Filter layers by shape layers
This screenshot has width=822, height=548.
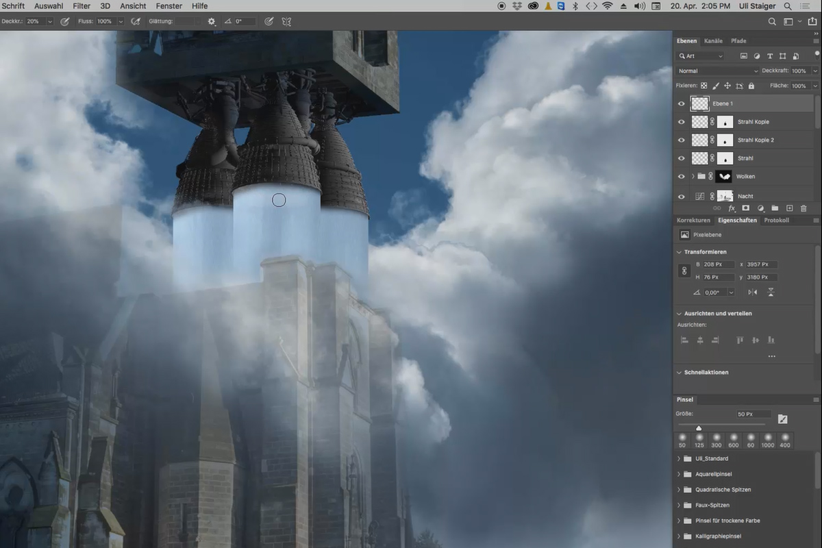(783, 56)
